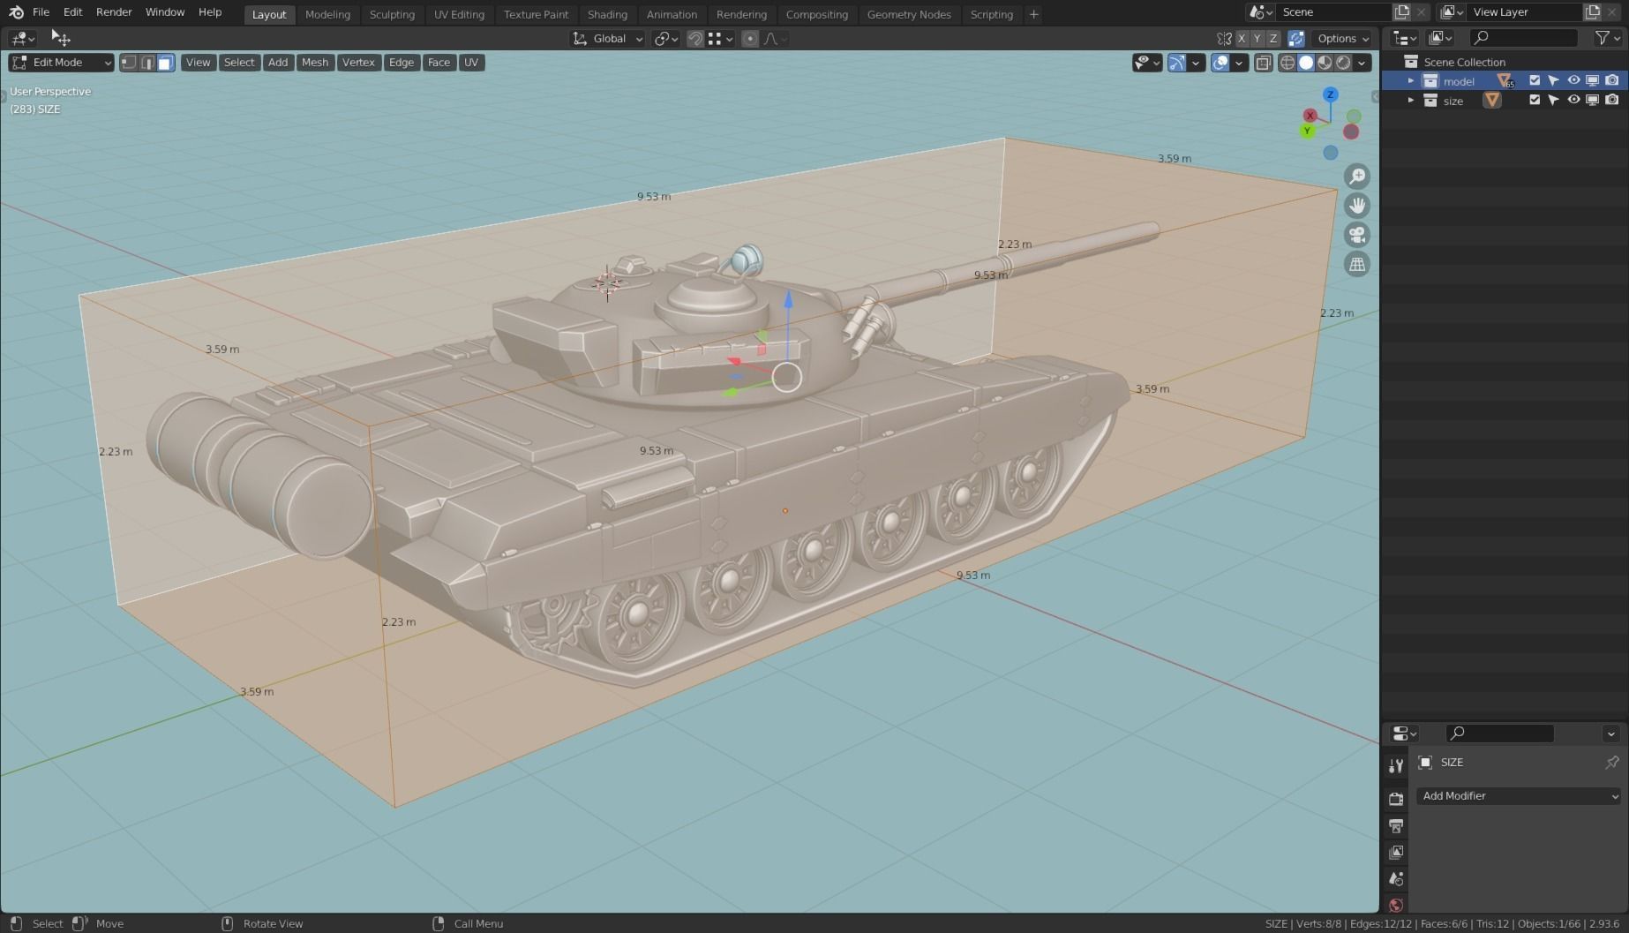The width and height of the screenshot is (1629, 933).
Task: Open outliner filter dropdown
Action: pyautogui.click(x=1608, y=38)
